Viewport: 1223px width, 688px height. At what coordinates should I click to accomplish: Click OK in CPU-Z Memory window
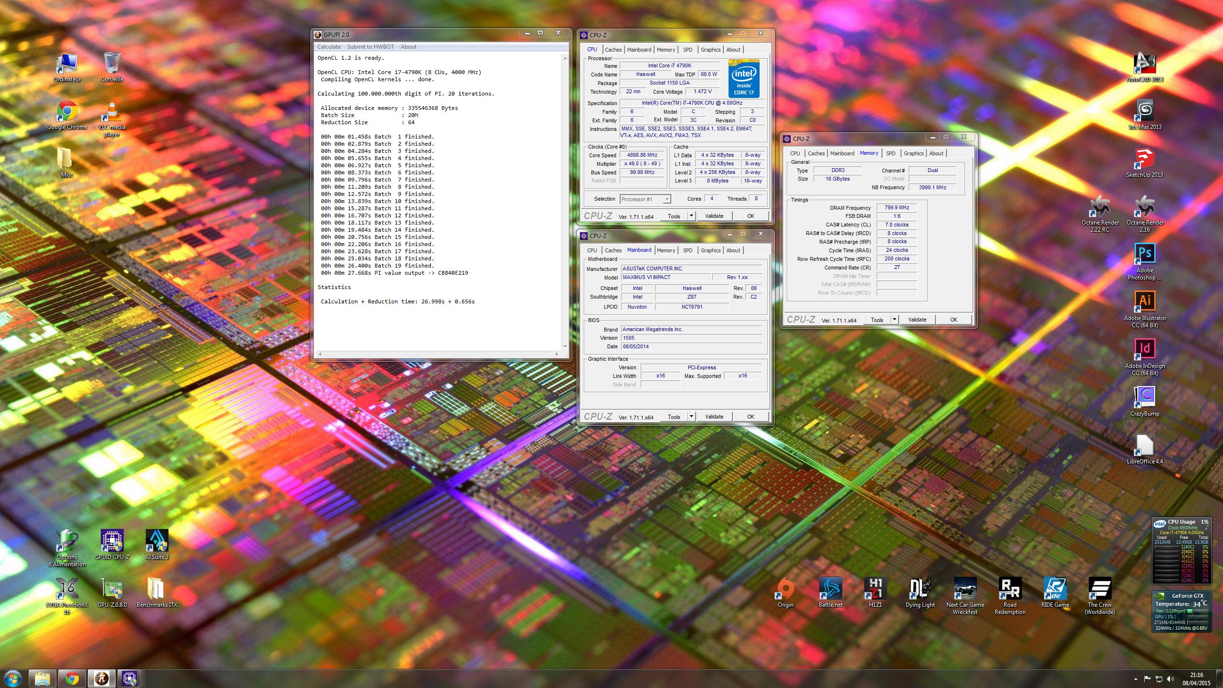[954, 320]
